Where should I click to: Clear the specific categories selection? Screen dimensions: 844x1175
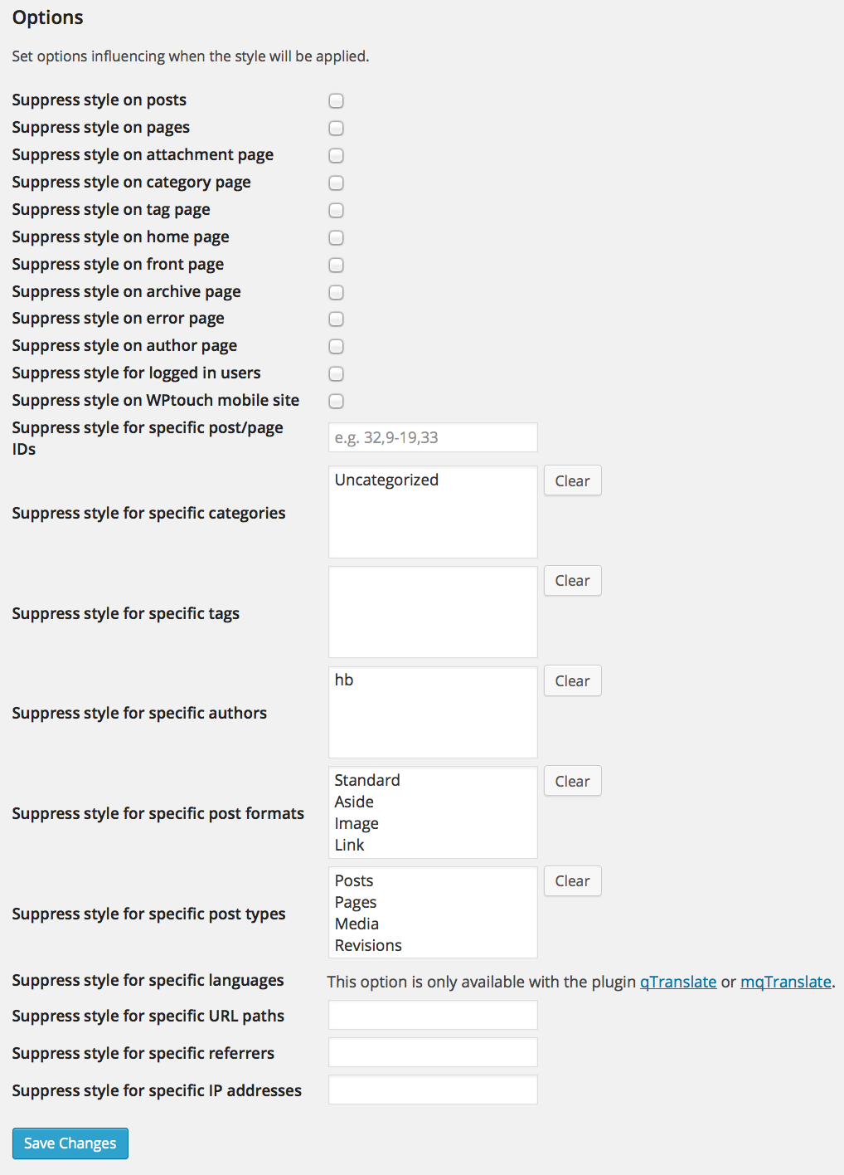tap(572, 480)
